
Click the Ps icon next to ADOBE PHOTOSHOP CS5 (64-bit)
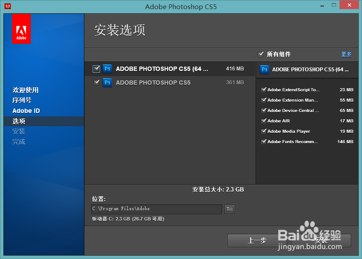(x=107, y=68)
